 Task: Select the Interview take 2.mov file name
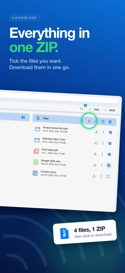pos(54,139)
